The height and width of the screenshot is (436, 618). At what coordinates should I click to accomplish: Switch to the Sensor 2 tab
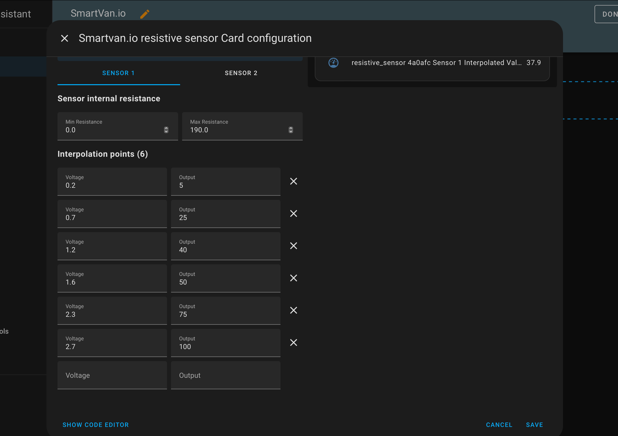click(241, 73)
